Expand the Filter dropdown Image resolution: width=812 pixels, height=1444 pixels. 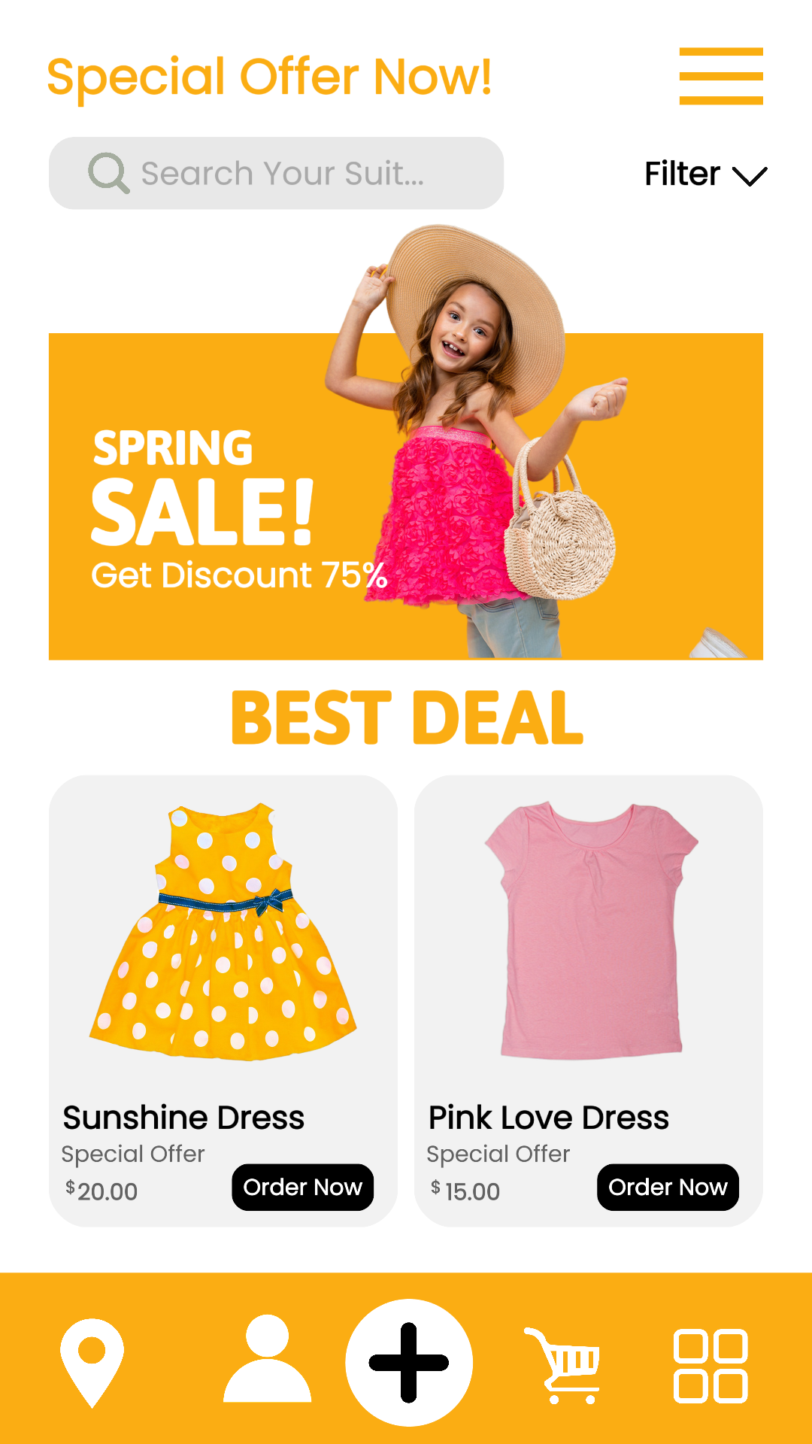pyautogui.click(x=706, y=174)
